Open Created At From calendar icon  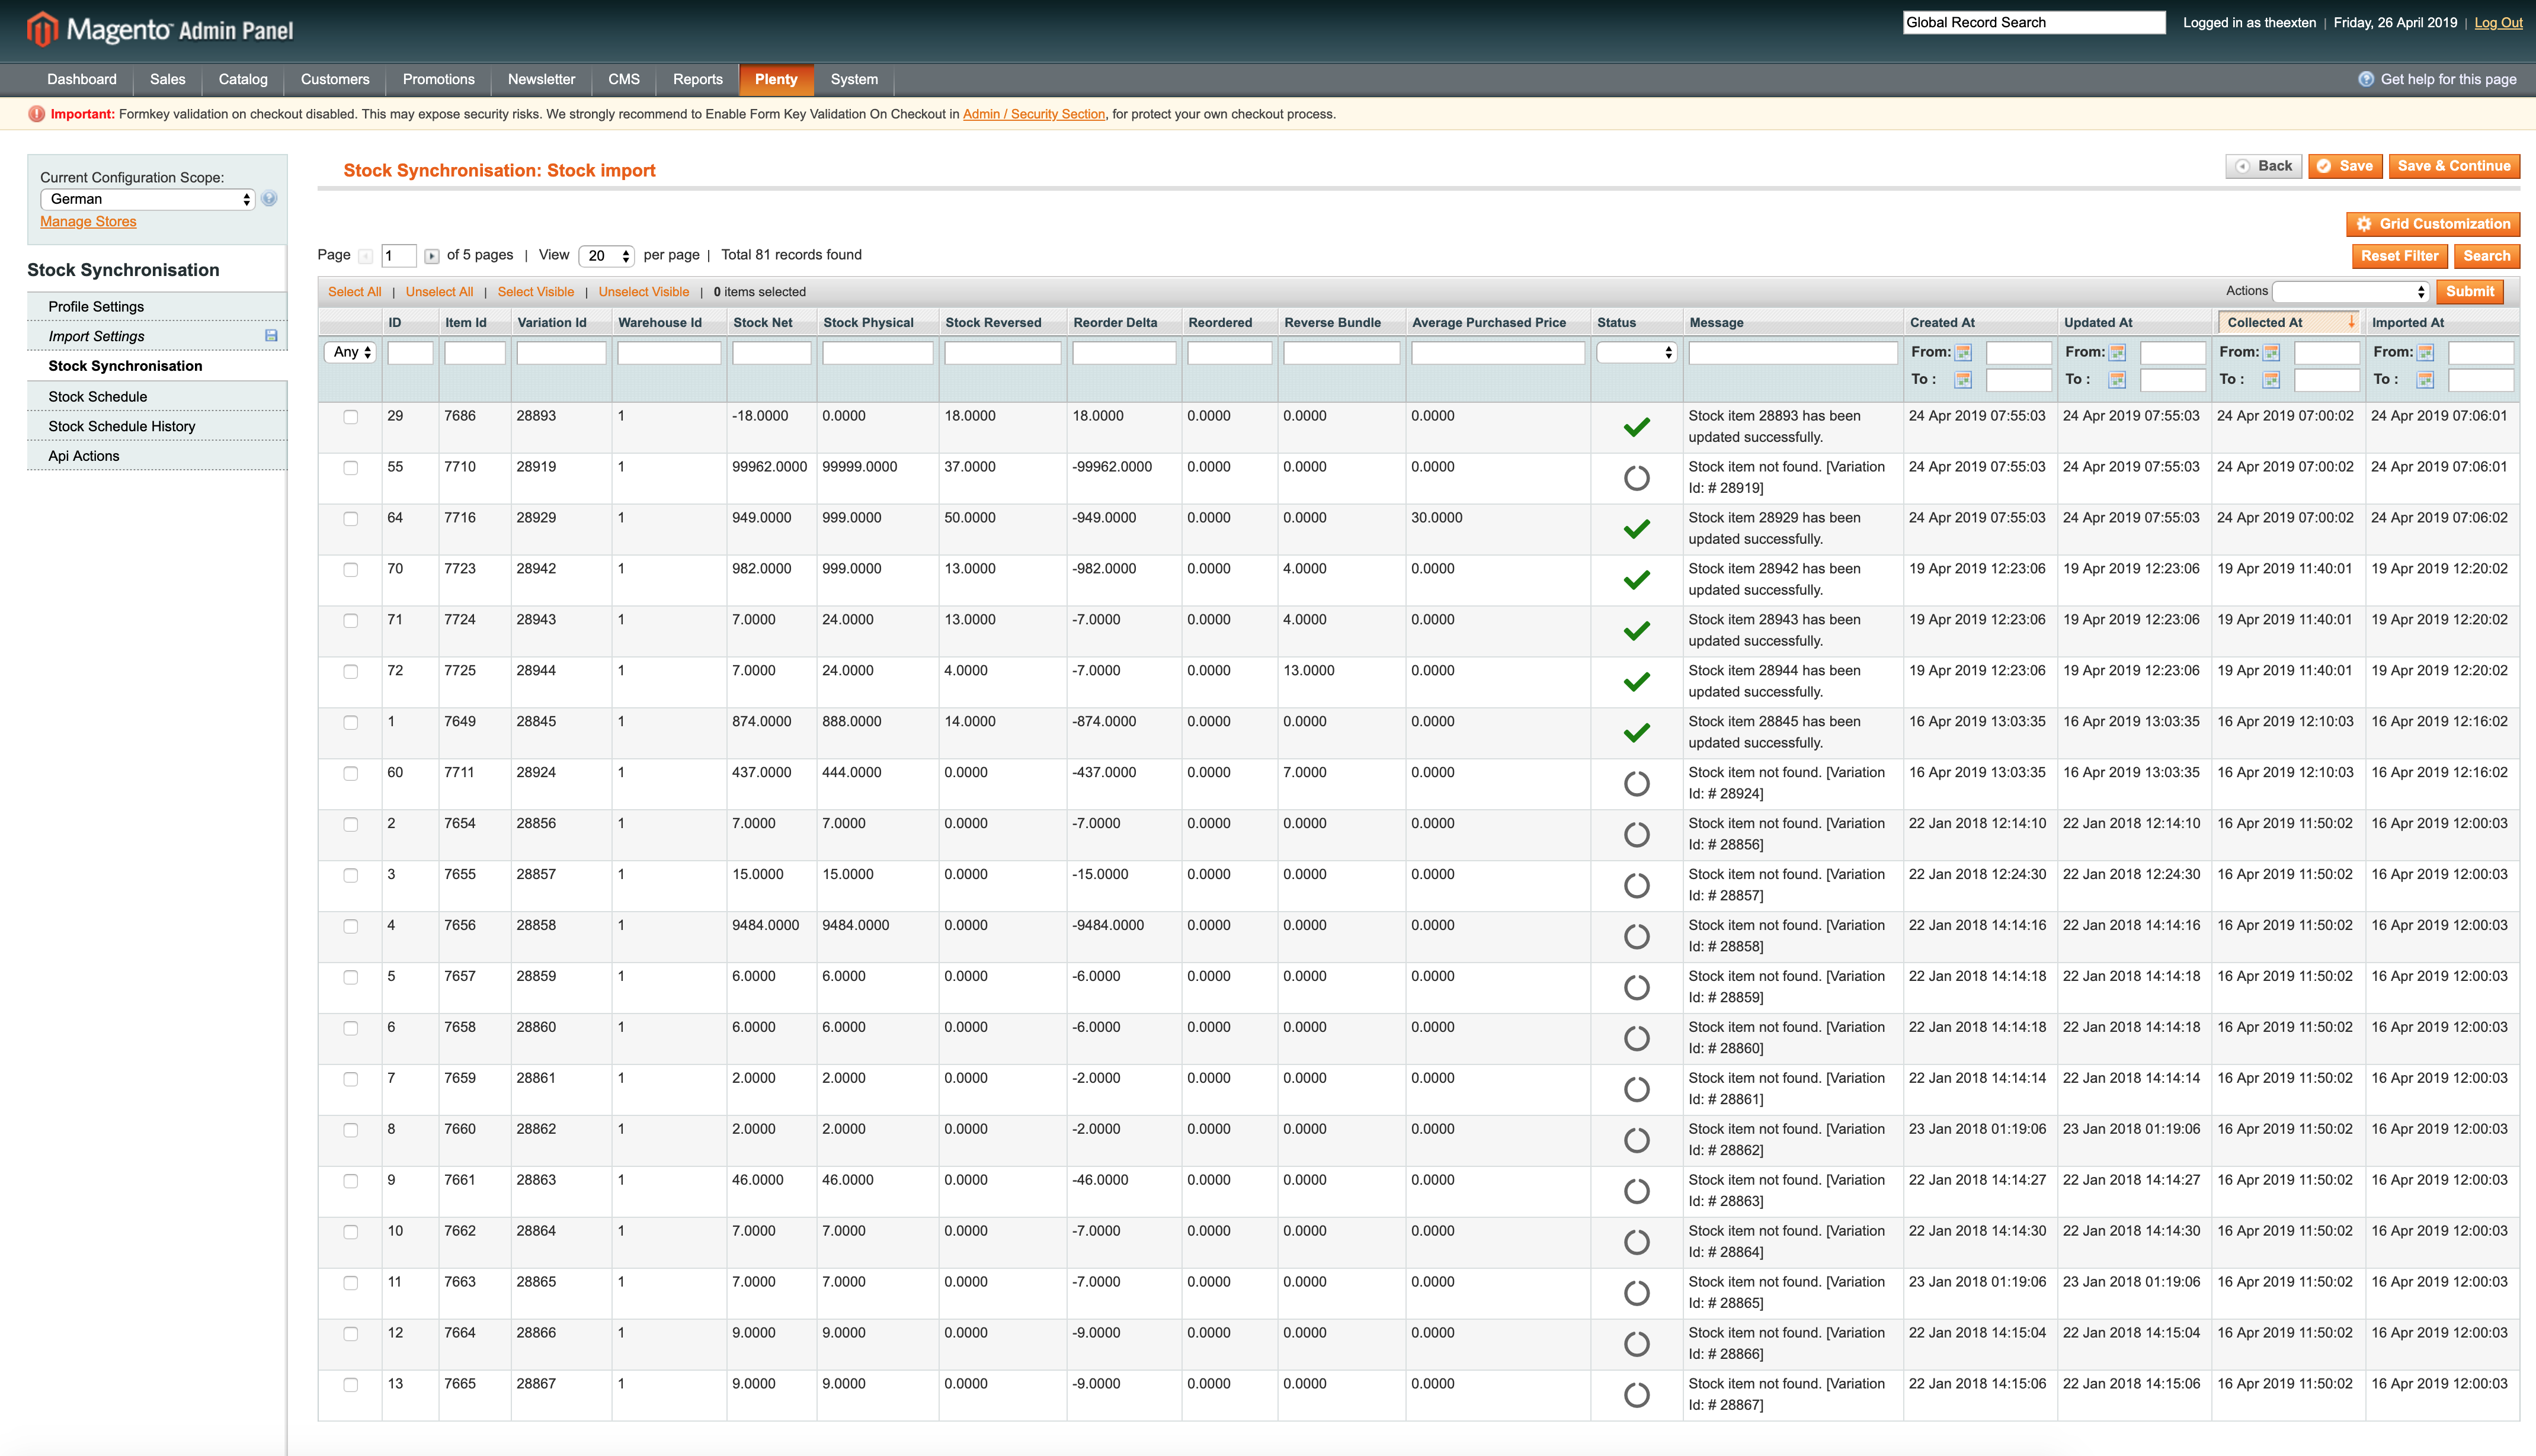tap(1963, 352)
